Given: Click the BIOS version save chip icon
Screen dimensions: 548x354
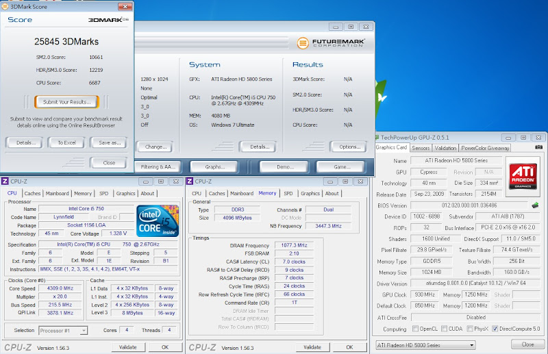Looking at the screenshot, I should click(535, 205).
